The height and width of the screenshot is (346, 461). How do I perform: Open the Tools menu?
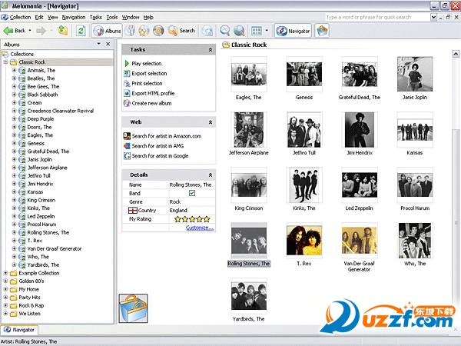112,17
